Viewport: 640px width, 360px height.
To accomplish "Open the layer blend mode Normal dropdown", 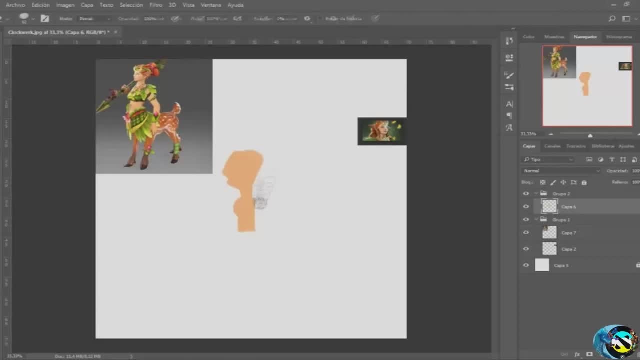I will coord(561,171).
